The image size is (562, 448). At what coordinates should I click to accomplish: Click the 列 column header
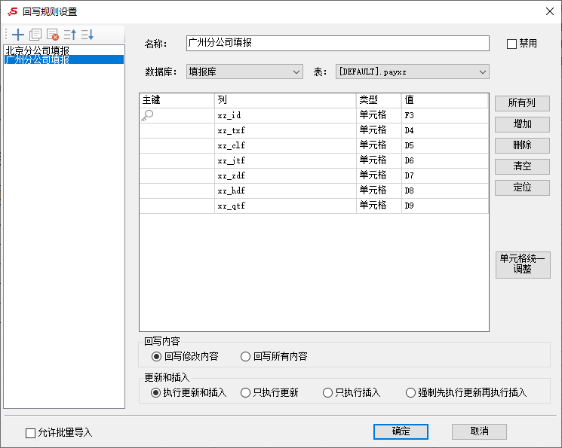[285, 100]
